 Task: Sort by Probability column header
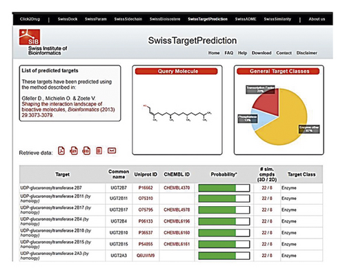224,174
